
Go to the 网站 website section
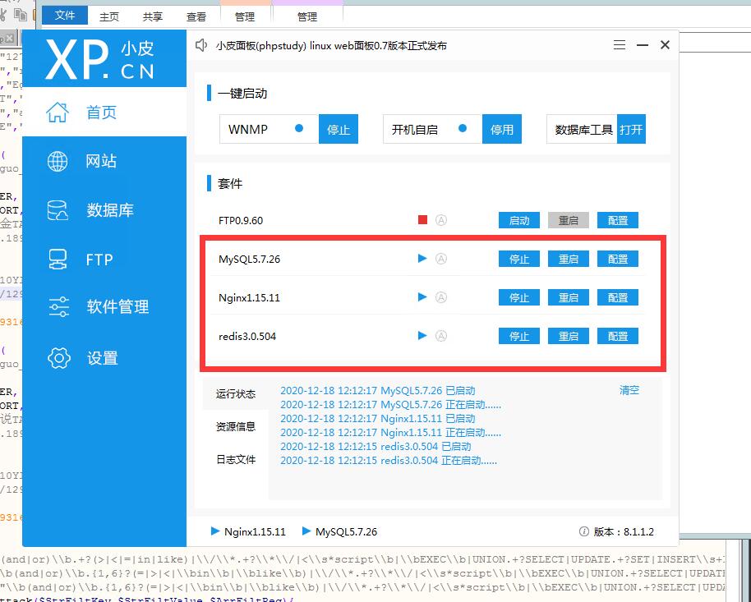[x=103, y=161]
